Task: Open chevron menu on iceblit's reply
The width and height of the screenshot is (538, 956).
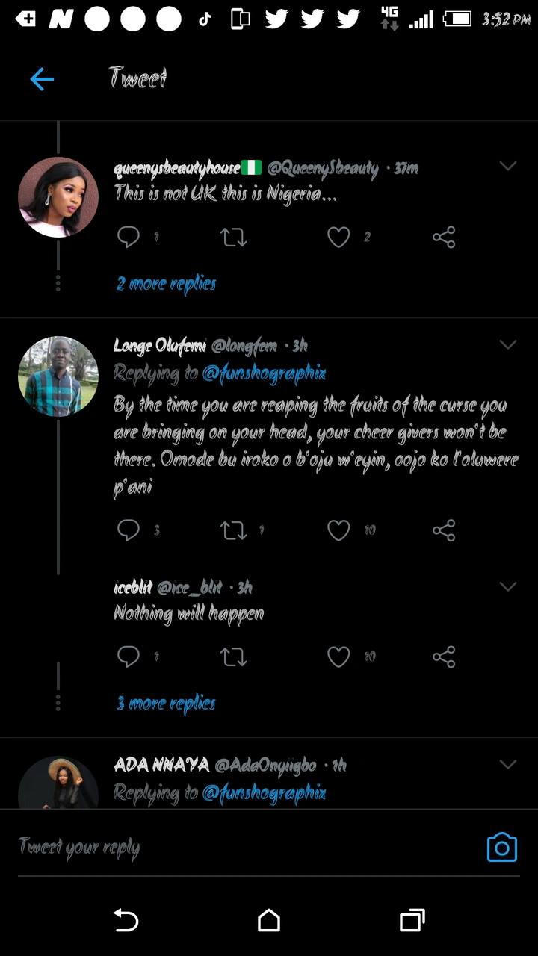Action: [x=508, y=586]
